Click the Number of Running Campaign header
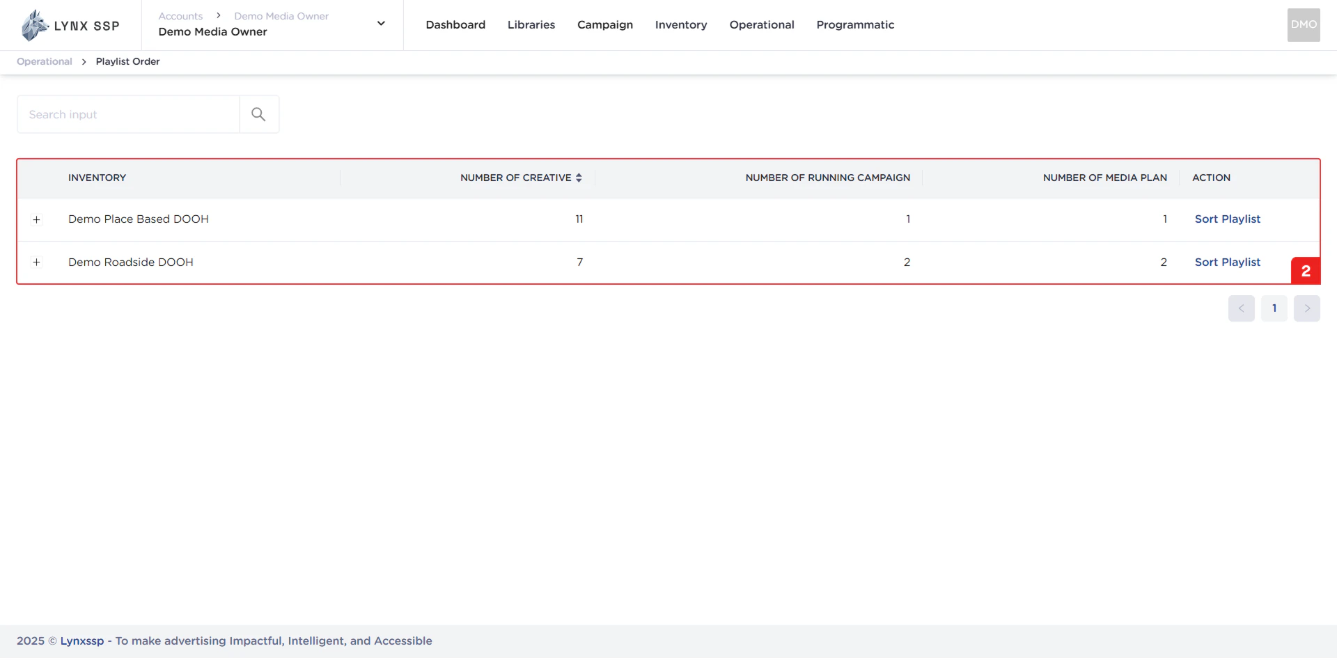This screenshot has height=660, width=1337. [828, 178]
